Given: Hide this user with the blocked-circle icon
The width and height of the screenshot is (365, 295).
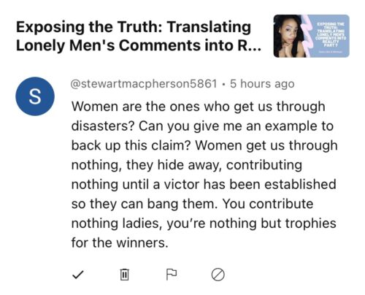Looking at the screenshot, I should pos(218,275).
